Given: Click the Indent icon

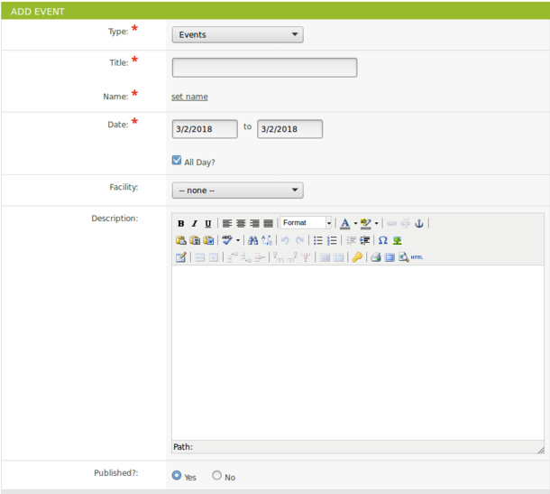Looking at the screenshot, I should tap(364, 240).
